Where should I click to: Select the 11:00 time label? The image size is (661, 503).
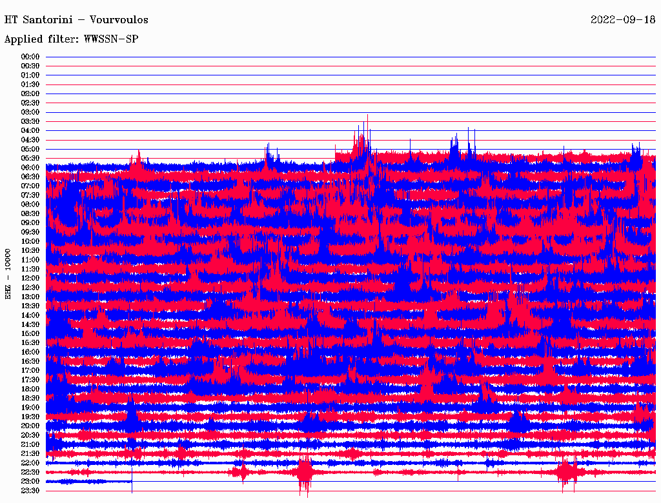(30, 260)
